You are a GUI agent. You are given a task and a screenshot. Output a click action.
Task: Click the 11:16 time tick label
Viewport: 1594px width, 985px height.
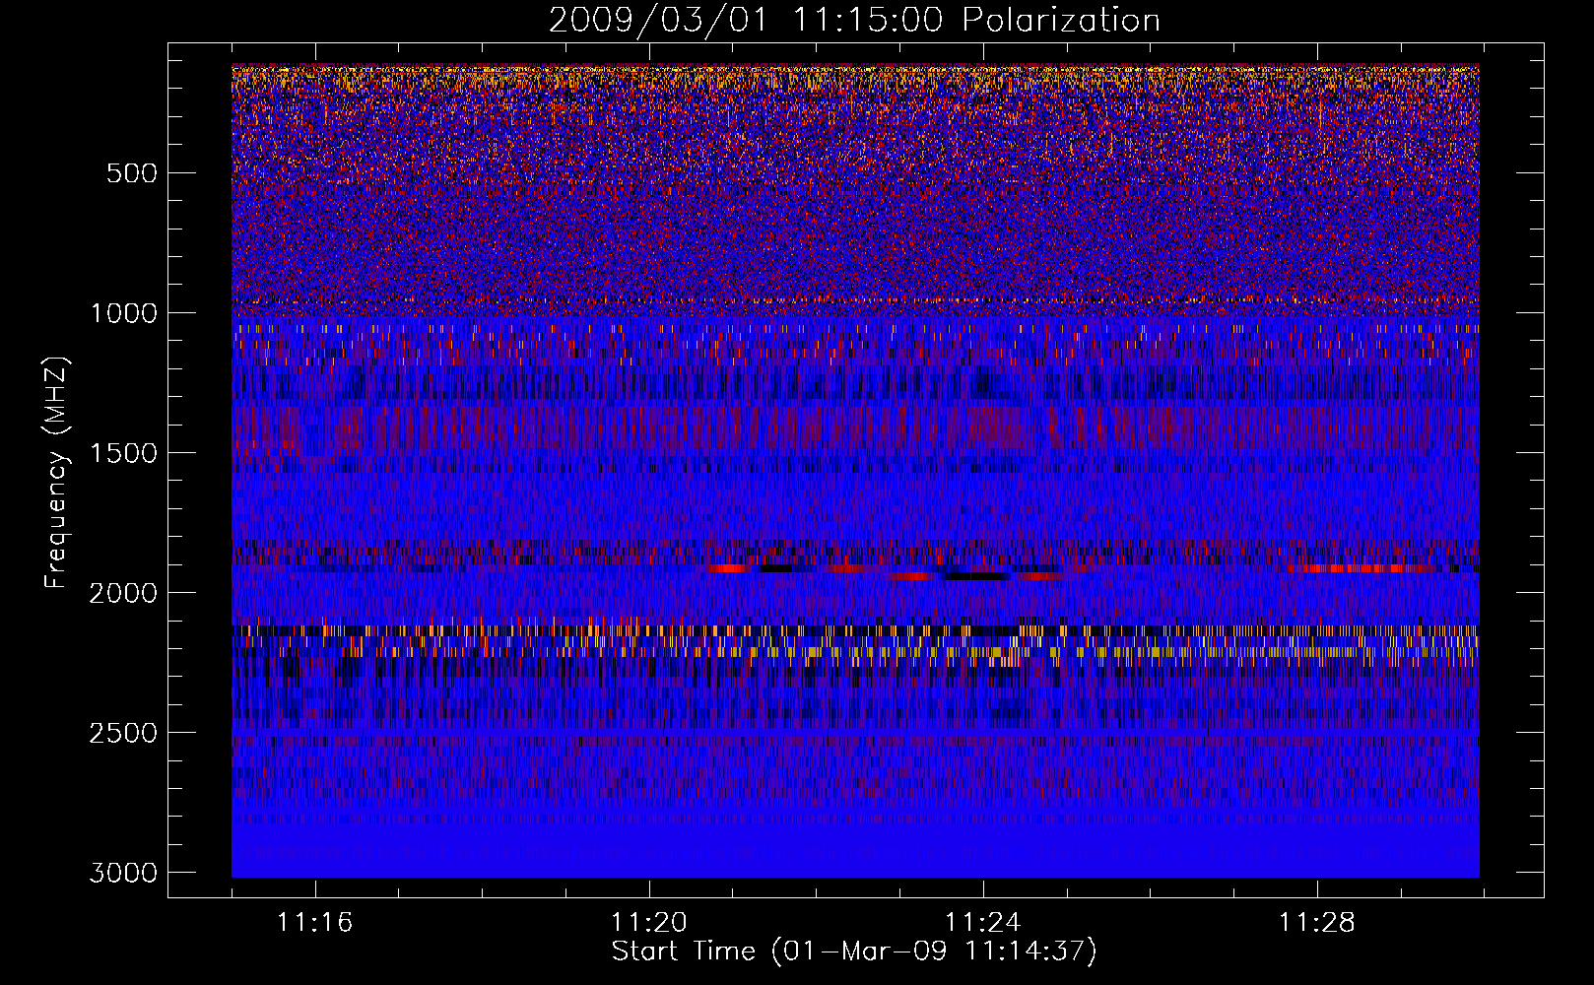point(314,923)
